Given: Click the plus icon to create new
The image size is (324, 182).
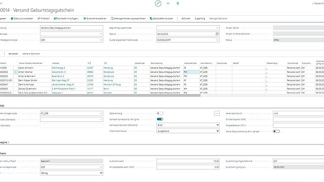Looking at the screenshot, I should [168, 4].
